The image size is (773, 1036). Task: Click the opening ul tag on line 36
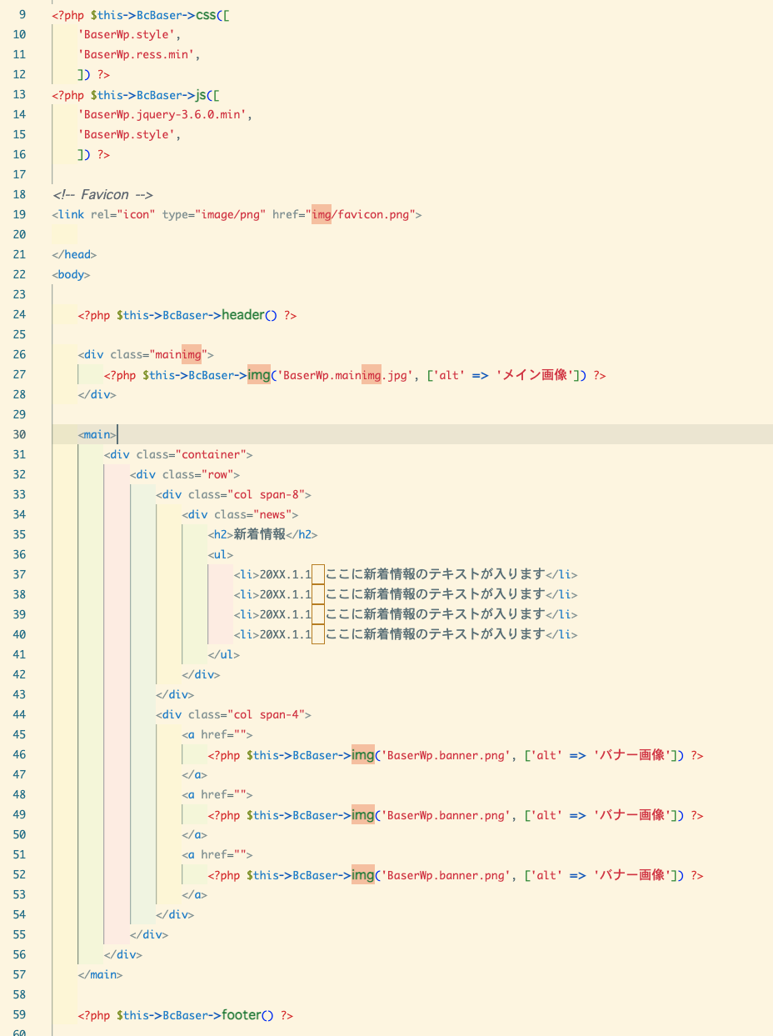click(x=221, y=554)
